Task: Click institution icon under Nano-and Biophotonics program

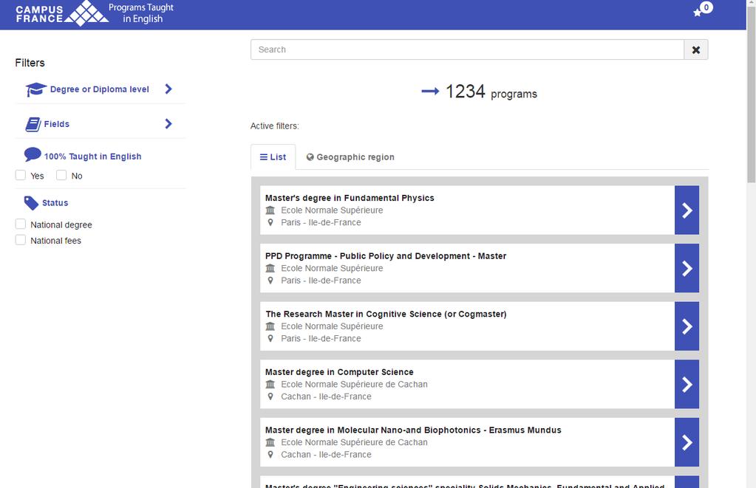Action: pos(270,442)
